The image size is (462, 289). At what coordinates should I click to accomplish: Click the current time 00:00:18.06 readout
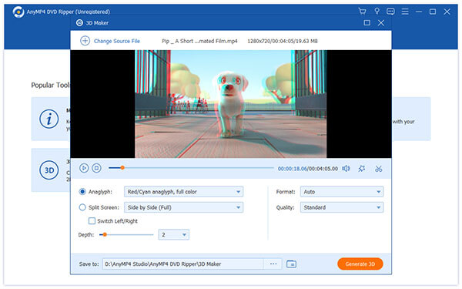coord(293,169)
